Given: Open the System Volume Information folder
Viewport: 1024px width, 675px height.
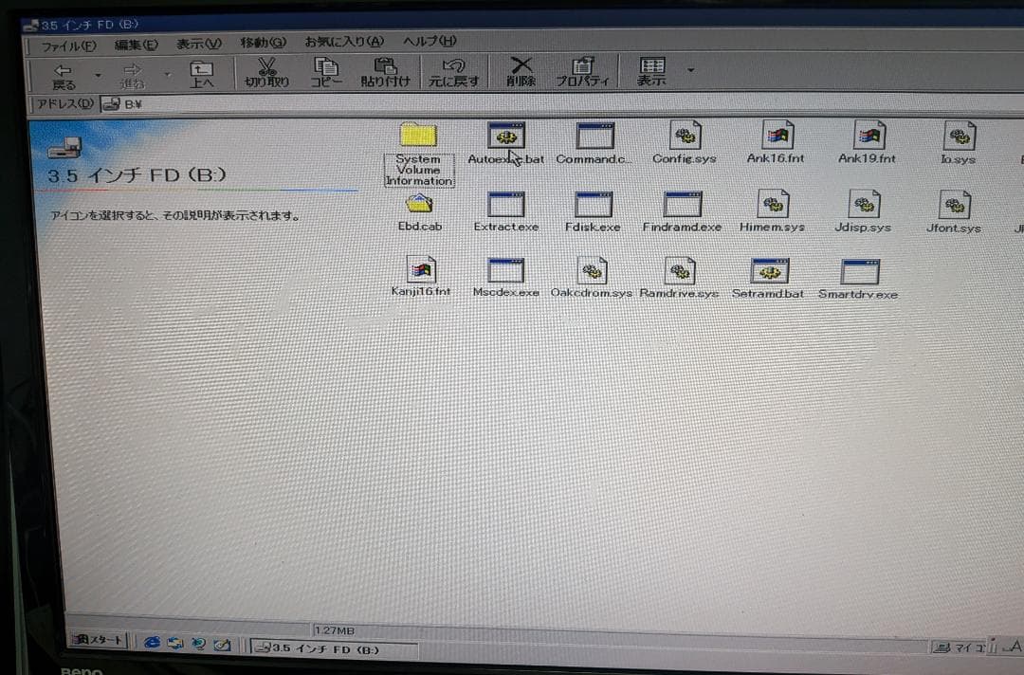Looking at the screenshot, I should coord(418,135).
